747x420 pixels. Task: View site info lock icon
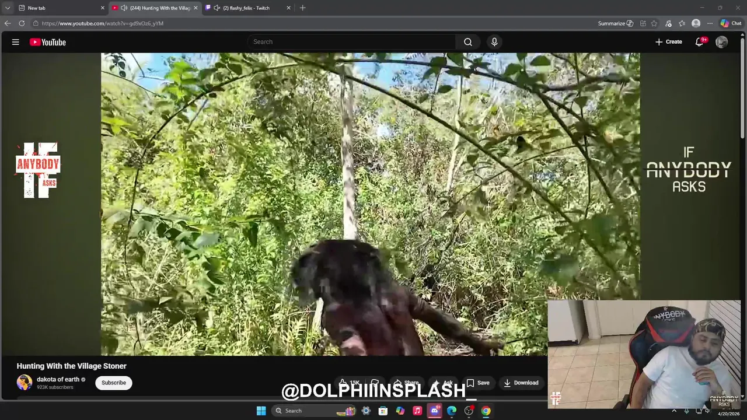pyautogui.click(x=36, y=23)
